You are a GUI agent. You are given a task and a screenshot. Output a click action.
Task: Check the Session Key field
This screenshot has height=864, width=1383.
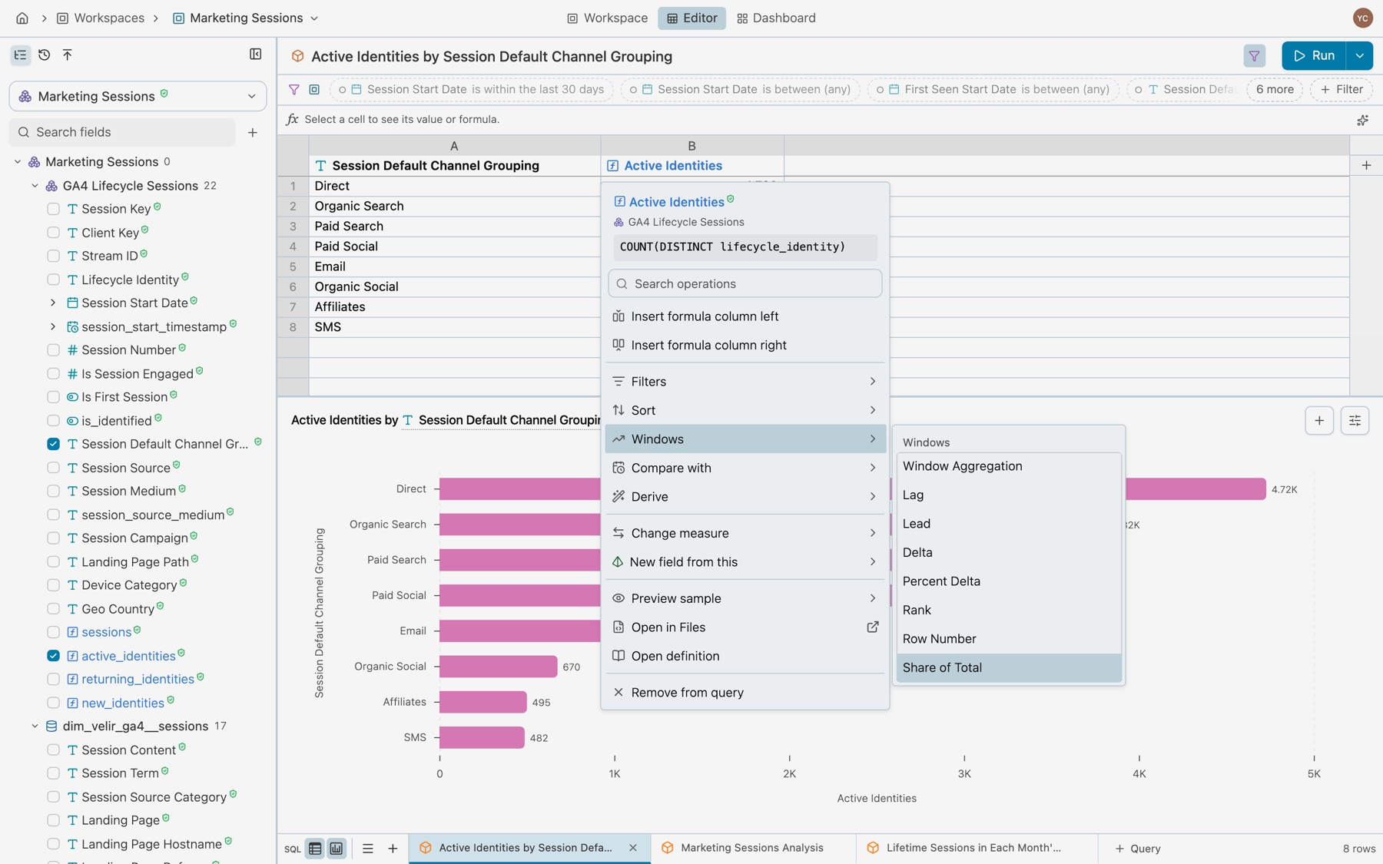tap(53, 209)
